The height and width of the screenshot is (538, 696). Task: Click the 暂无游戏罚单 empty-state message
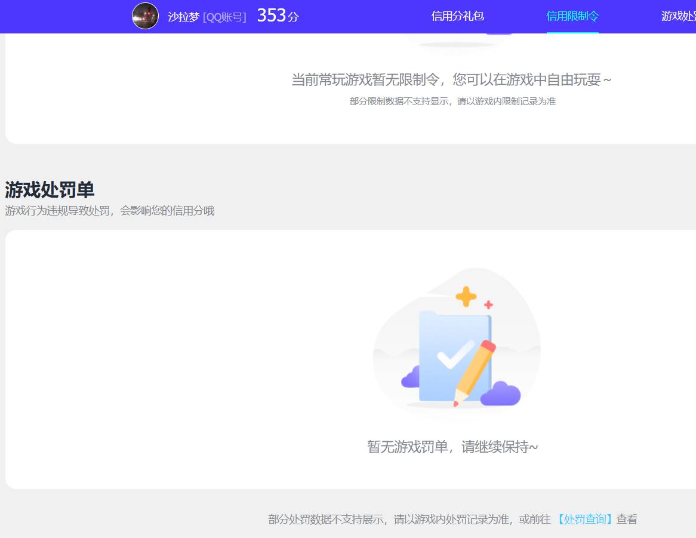click(x=451, y=447)
